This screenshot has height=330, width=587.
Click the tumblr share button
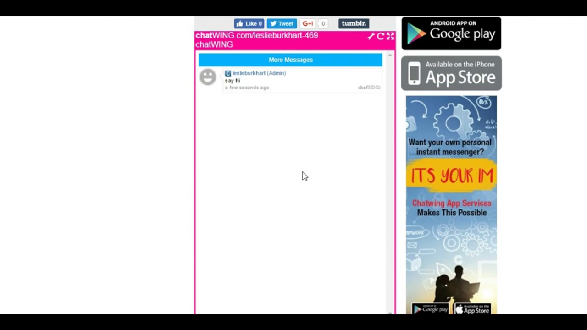tap(354, 23)
